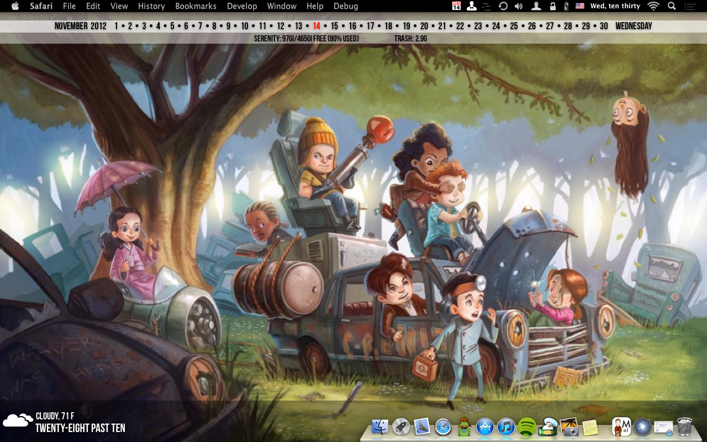
Task: Open the Safari application menu
Action: 41,6
